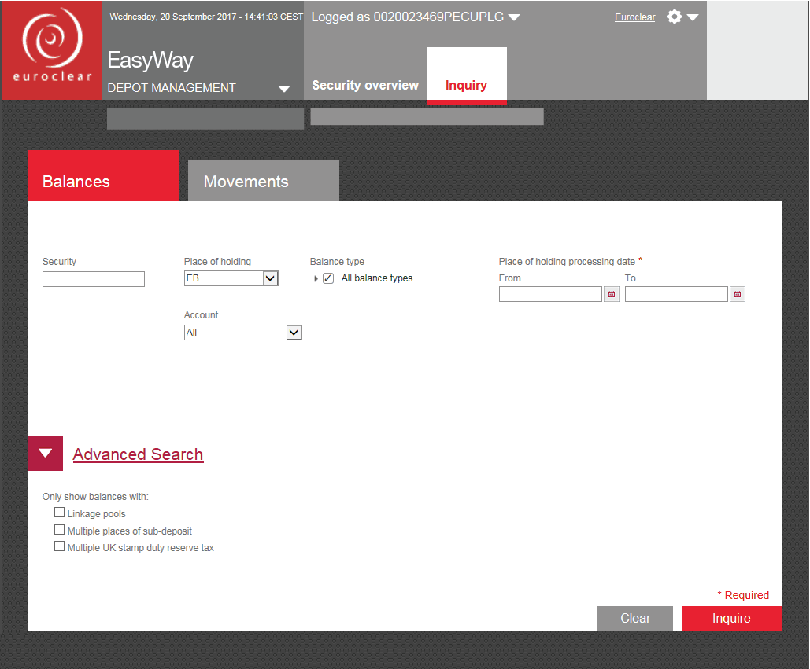Open the Depot Management module dropdown
This screenshot has width=810, height=669.
(x=283, y=88)
